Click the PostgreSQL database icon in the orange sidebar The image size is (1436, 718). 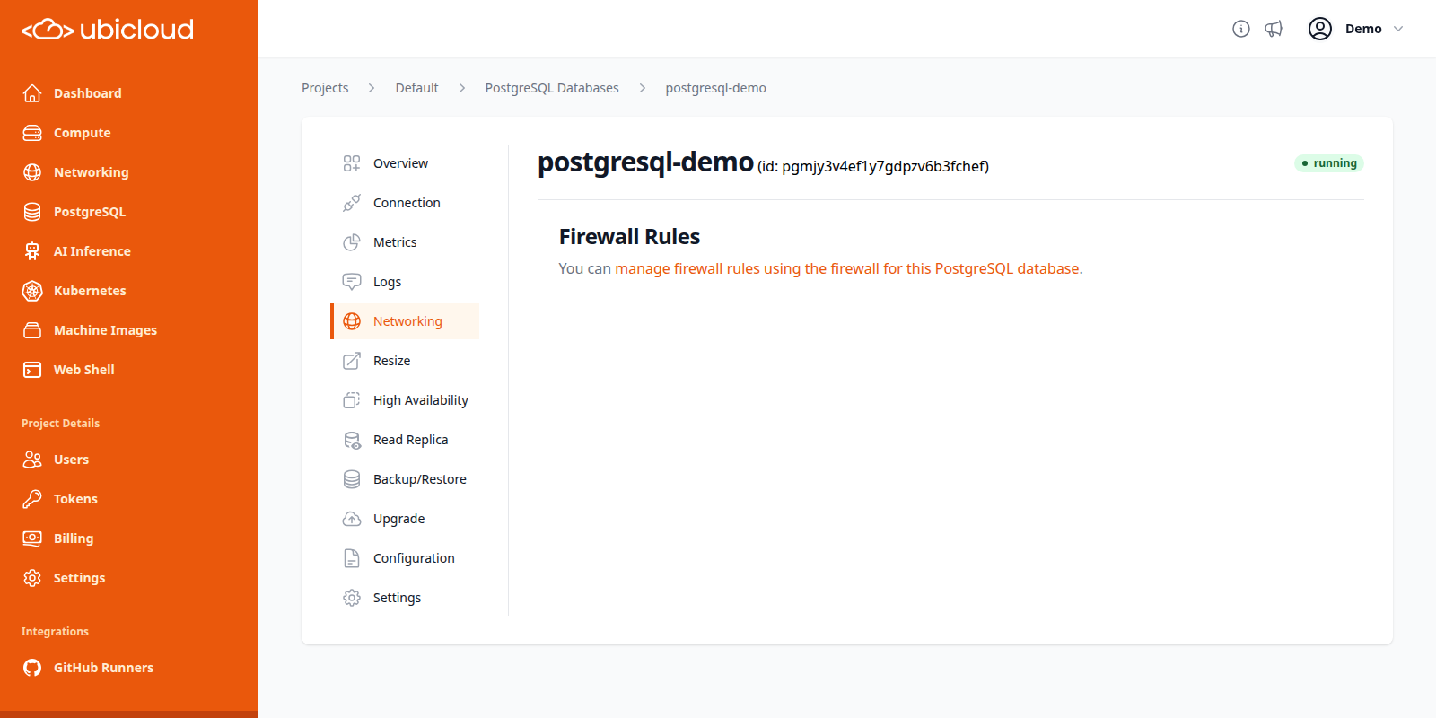[32, 212]
